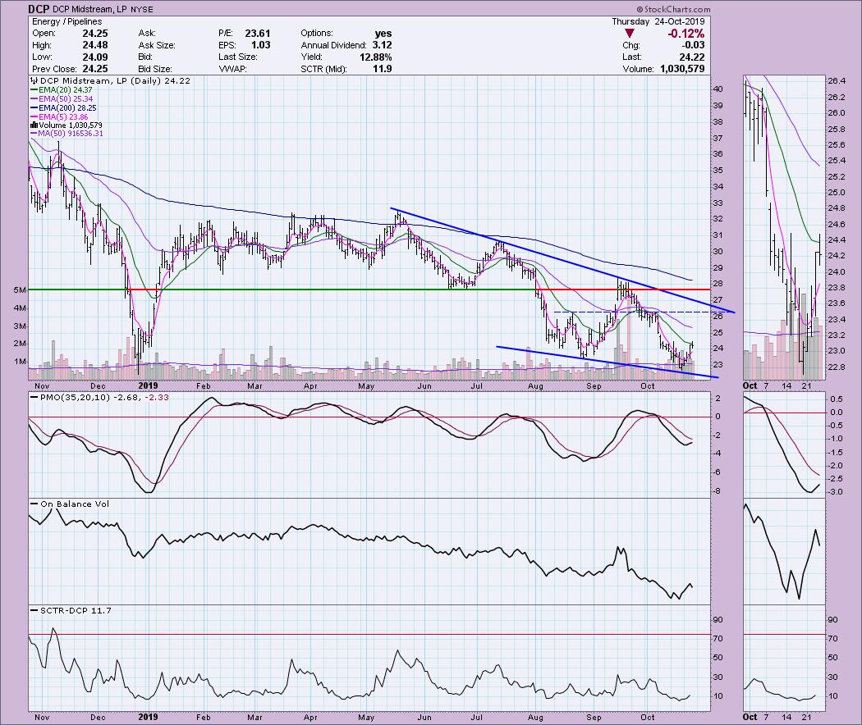Click the 'On Balance Vol' indicator label
The height and width of the screenshot is (725, 862).
tap(71, 504)
